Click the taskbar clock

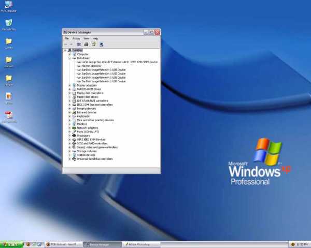pyautogui.click(x=302, y=244)
